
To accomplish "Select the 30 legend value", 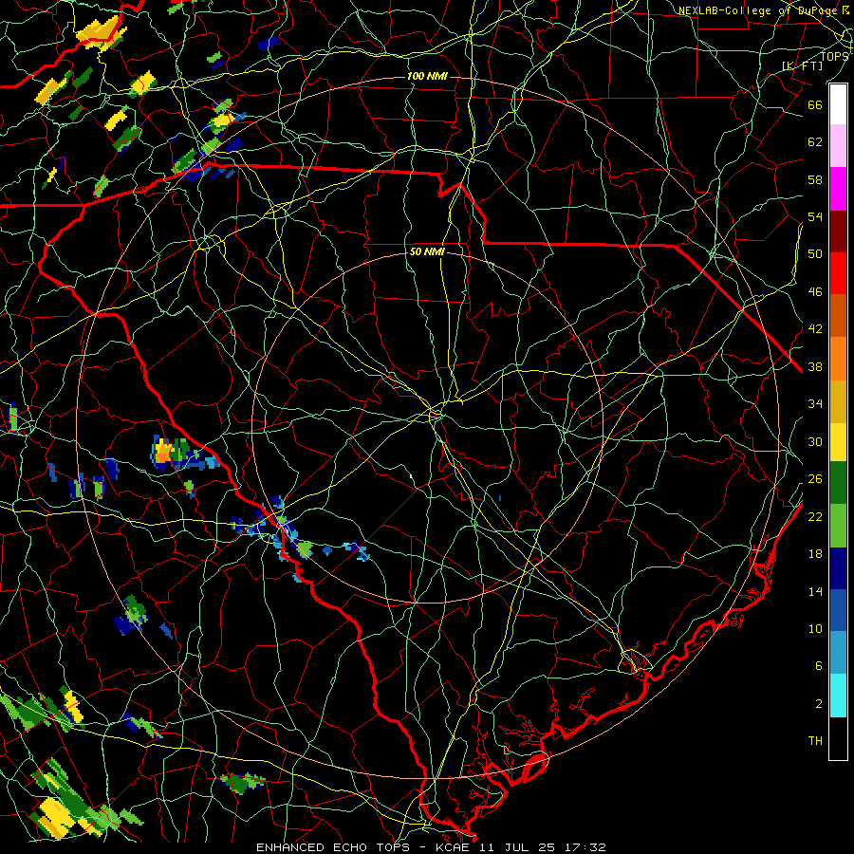I will click(815, 441).
